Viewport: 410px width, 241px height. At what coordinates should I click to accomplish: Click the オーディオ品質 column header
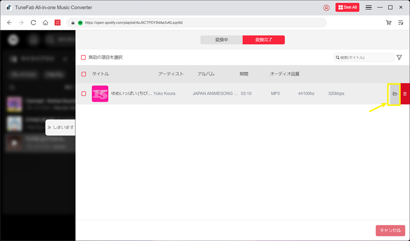pyautogui.click(x=284, y=74)
